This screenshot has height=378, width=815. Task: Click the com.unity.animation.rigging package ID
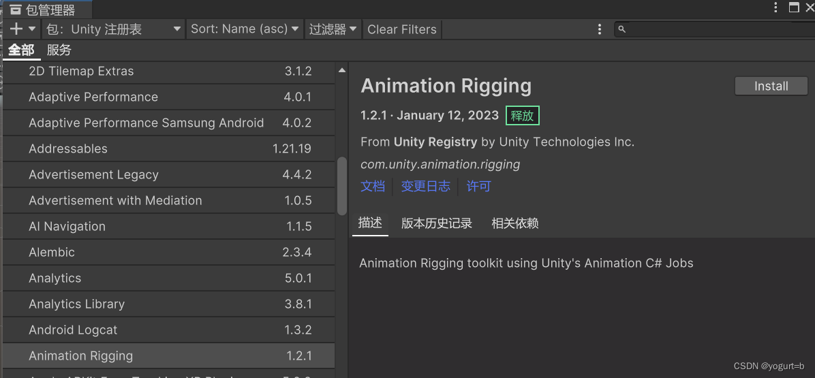click(x=440, y=165)
